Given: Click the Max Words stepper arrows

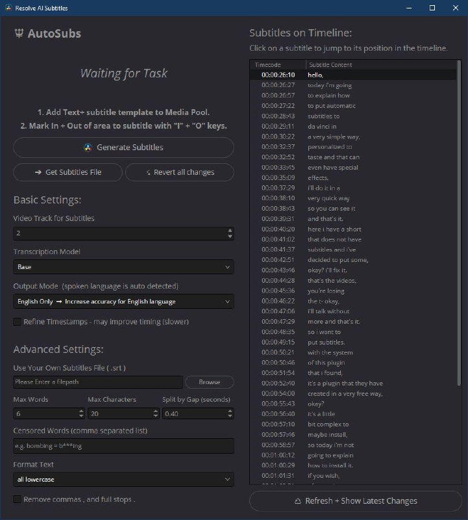Looking at the screenshot, I should [x=81, y=413].
